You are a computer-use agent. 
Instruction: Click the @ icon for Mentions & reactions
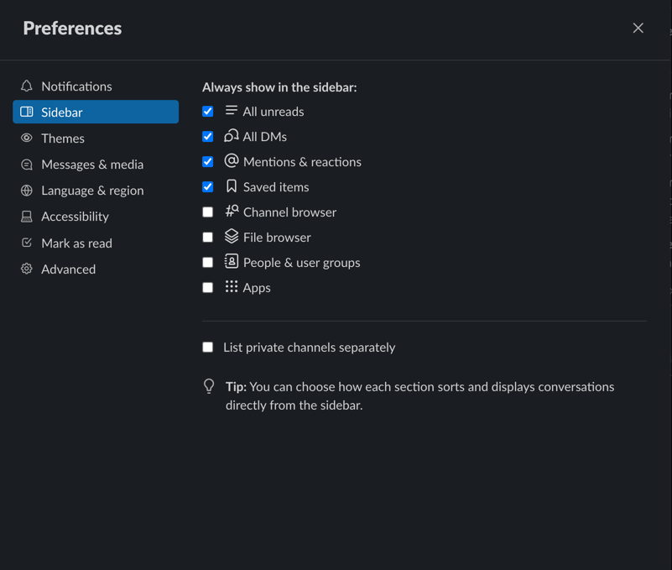(232, 161)
